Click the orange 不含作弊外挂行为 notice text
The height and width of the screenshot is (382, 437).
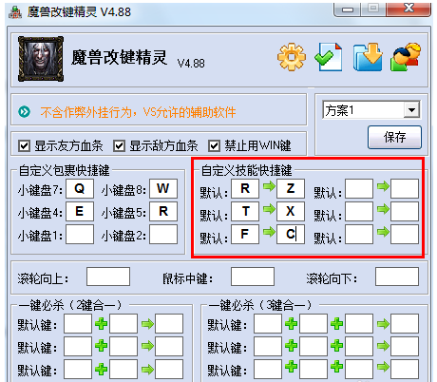(x=138, y=112)
